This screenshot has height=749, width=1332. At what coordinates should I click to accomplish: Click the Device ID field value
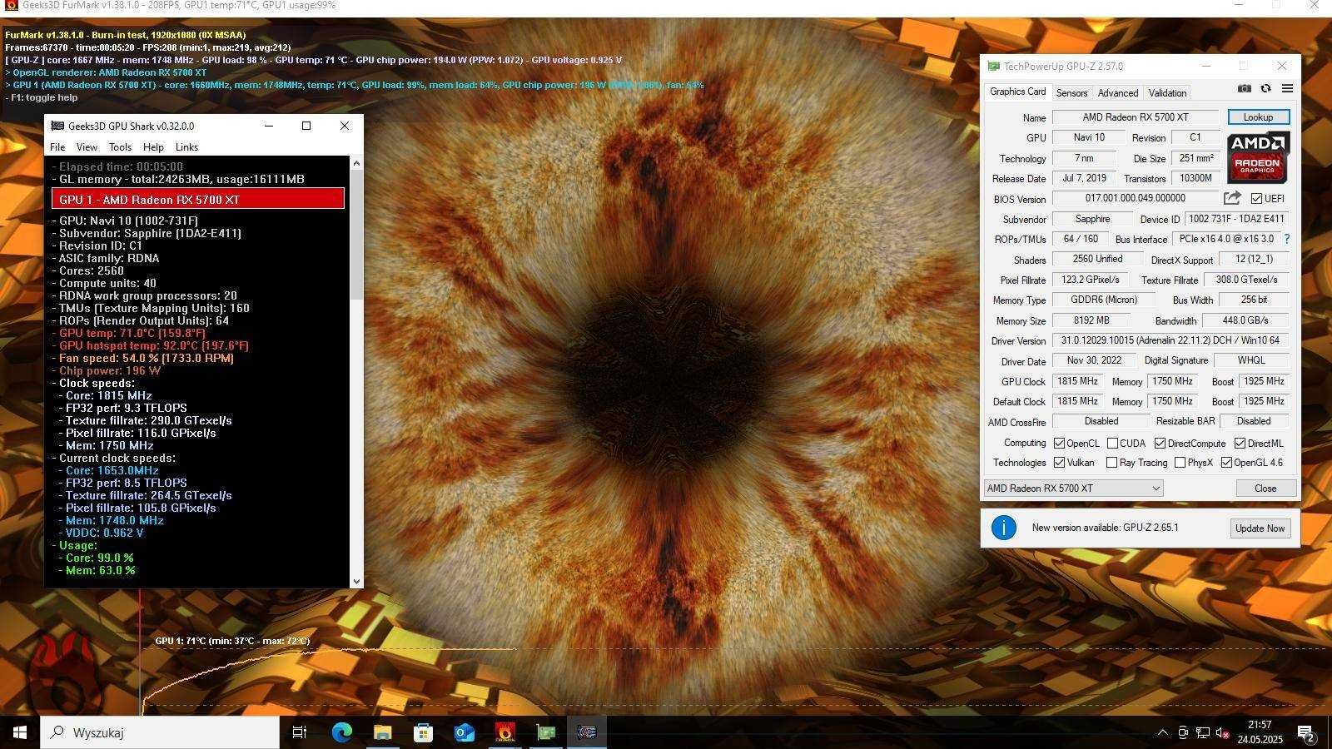point(1236,219)
